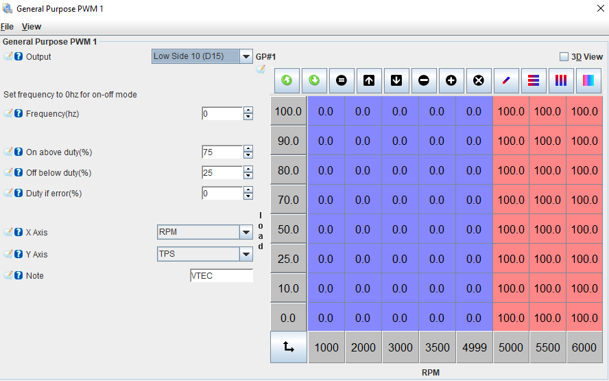
Task: Click the multiply (x) cells toolbar button
Action: pyautogui.click(x=479, y=80)
